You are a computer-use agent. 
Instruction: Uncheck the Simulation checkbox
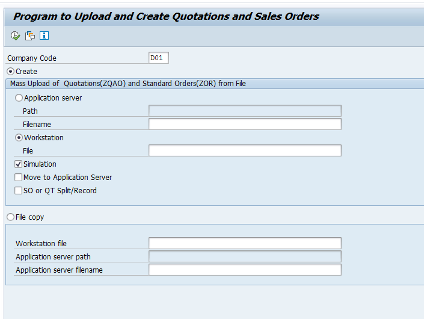tap(19, 164)
